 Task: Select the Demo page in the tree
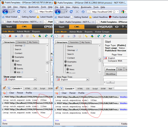70,46
